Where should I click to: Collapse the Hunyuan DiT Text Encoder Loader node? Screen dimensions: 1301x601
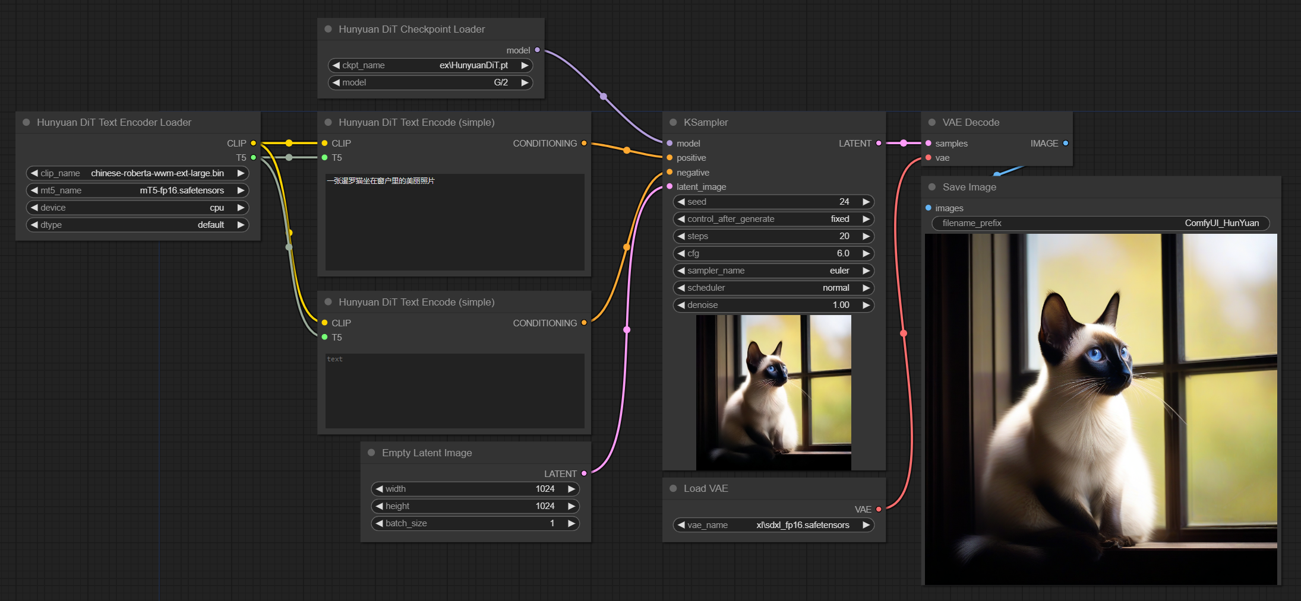(26, 122)
